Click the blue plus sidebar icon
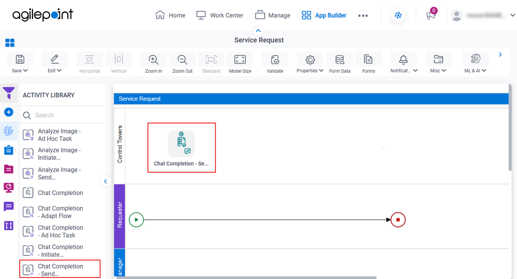Screen dimensions: 517x279 click(9, 112)
